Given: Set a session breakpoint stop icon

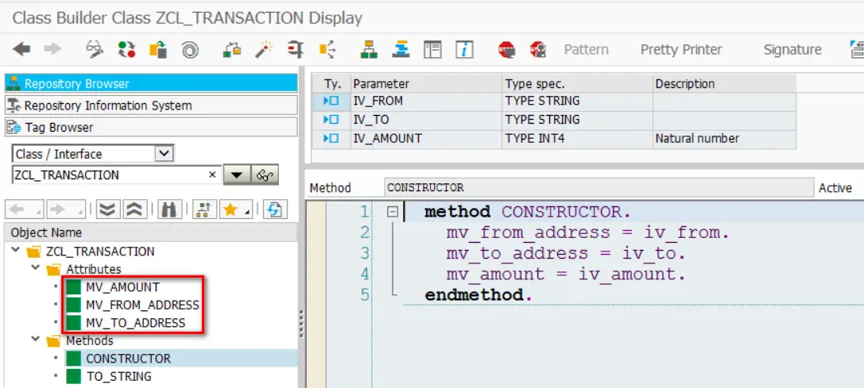Looking at the screenshot, I should (x=506, y=49).
